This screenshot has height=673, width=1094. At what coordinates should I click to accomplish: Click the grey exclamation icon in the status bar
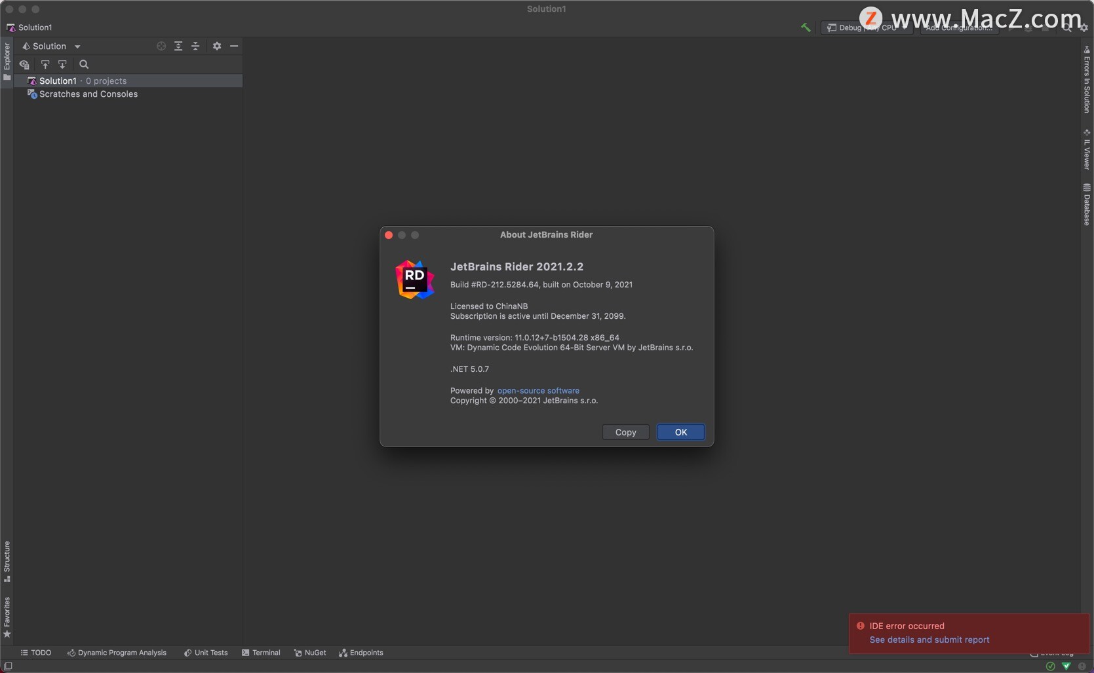click(1082, 666)
